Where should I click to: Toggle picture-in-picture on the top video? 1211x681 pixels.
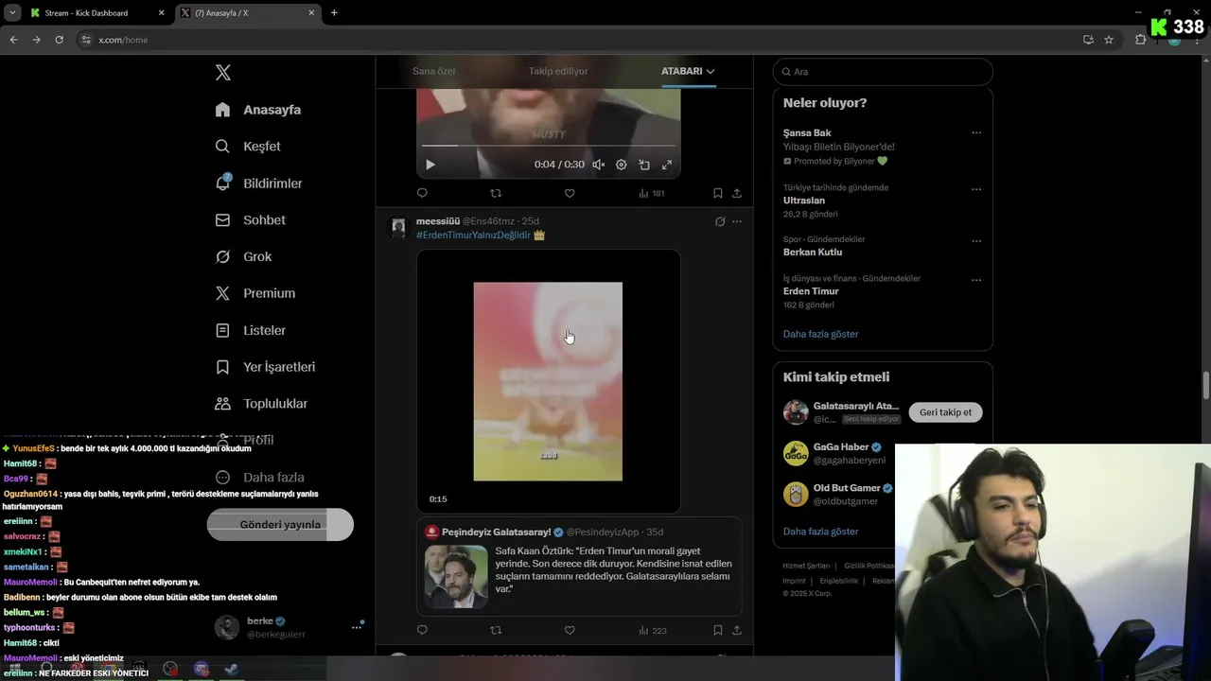644,165
